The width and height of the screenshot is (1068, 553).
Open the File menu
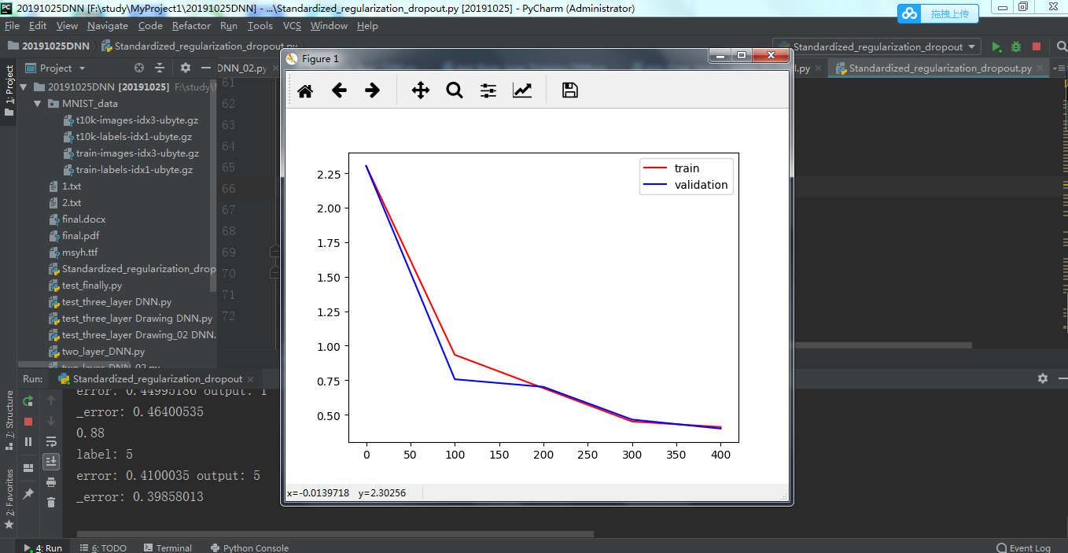[12, 26]
